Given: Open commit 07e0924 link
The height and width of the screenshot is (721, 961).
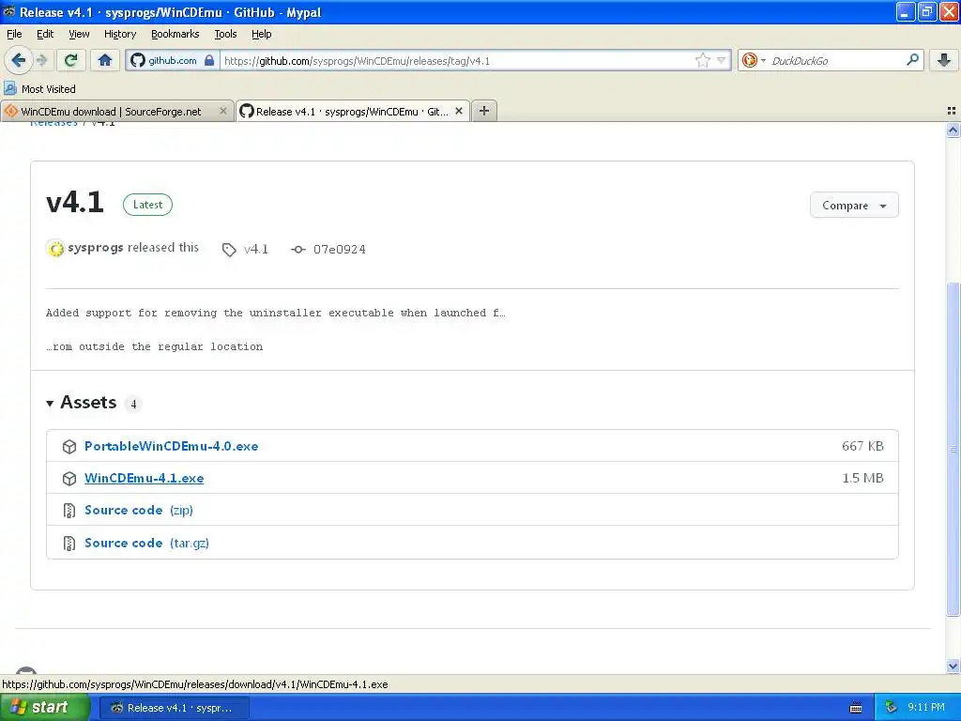Looking at the screenshot, I should pos(339,250).
